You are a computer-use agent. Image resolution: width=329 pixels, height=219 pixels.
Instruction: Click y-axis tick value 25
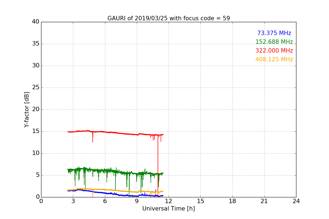36,88
